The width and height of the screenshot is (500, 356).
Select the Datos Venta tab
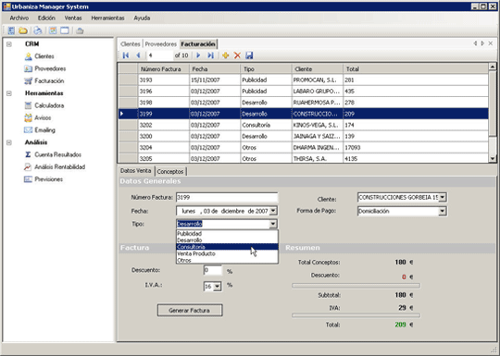[x=136, y=171]
